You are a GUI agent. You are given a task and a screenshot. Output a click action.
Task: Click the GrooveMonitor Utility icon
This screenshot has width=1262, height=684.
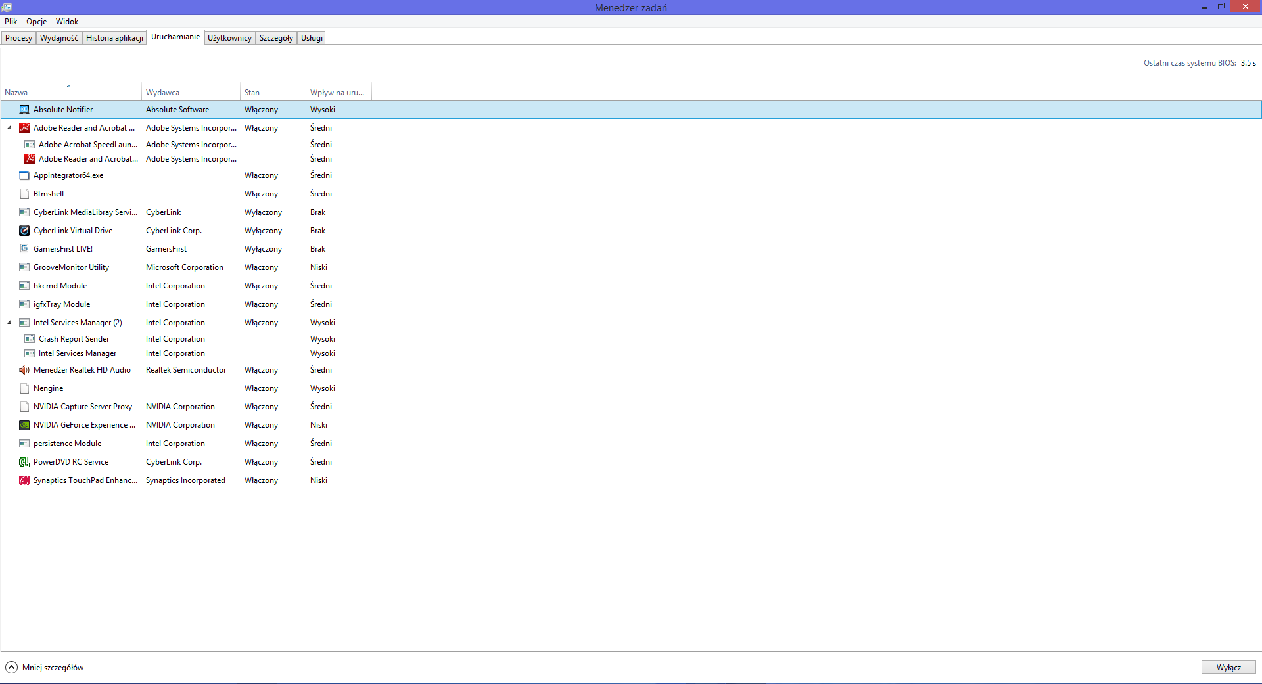click(x=24, y=267)
